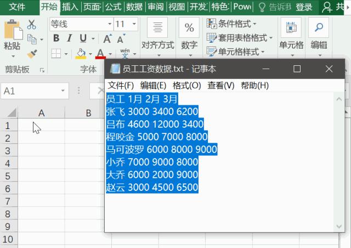The height and width of the screenshot is (248, 351).
Task: Click Notepad scrollbar down arrow
Action: [x=339, y=227]
